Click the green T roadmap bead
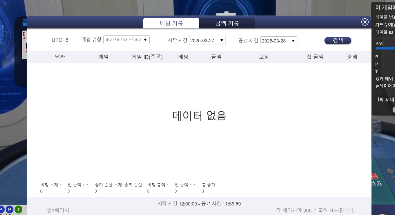Screen dimensions: 395x215 pyautogui.click(x=19, y=210)
